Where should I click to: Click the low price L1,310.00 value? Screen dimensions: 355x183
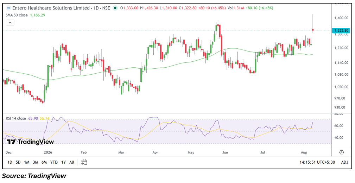click(169, 8)
